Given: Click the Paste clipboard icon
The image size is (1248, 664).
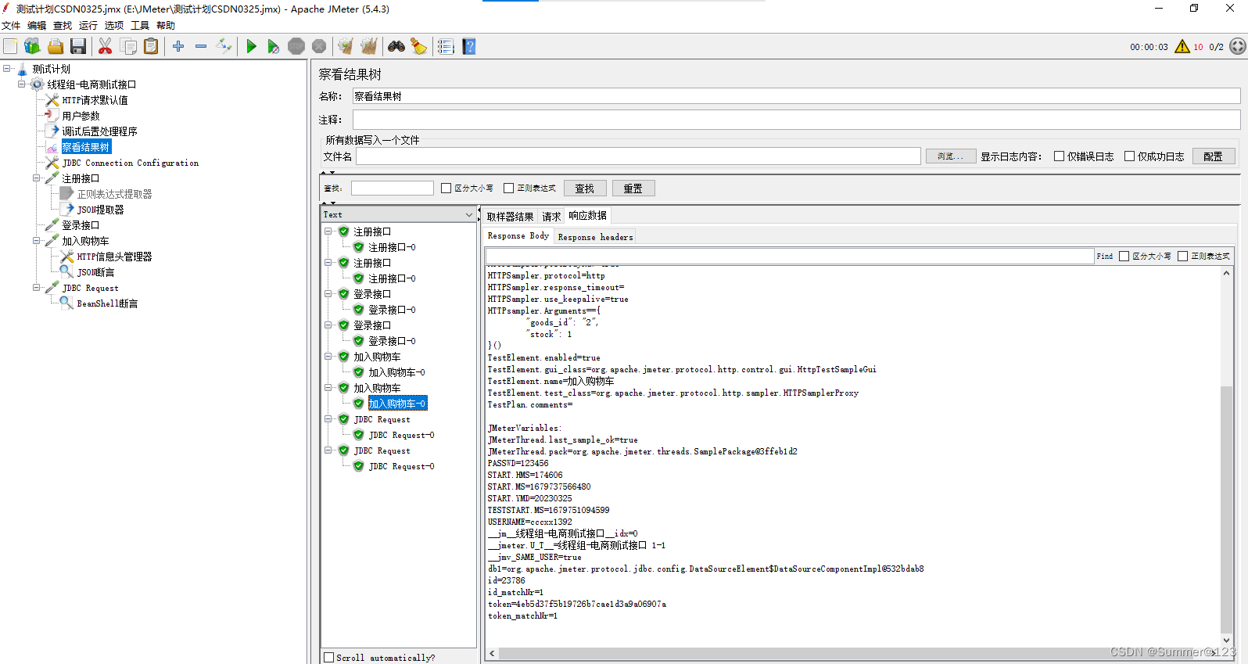Looking at the screenshot, I should (151, 47).
